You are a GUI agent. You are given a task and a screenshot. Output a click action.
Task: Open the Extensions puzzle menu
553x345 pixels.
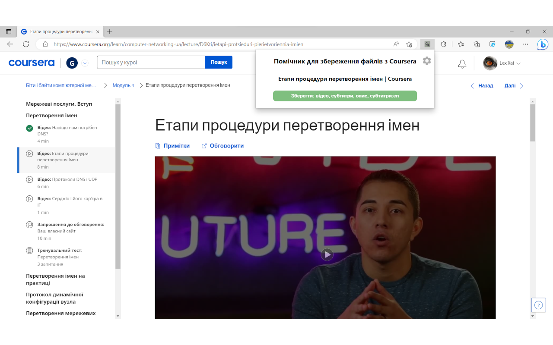click(443, 44)
